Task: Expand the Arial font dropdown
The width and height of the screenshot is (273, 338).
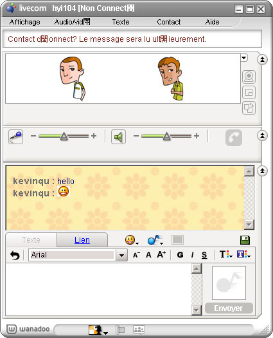Action: [121, 255]
